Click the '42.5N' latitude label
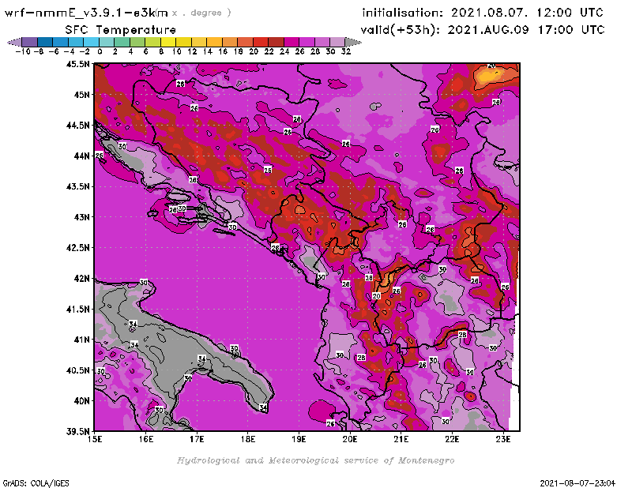 coord(77,248)
